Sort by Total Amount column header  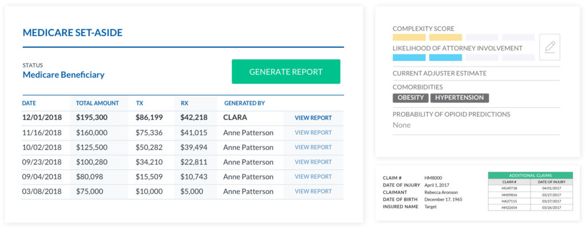pyautogui.click(x=97, y=103)
